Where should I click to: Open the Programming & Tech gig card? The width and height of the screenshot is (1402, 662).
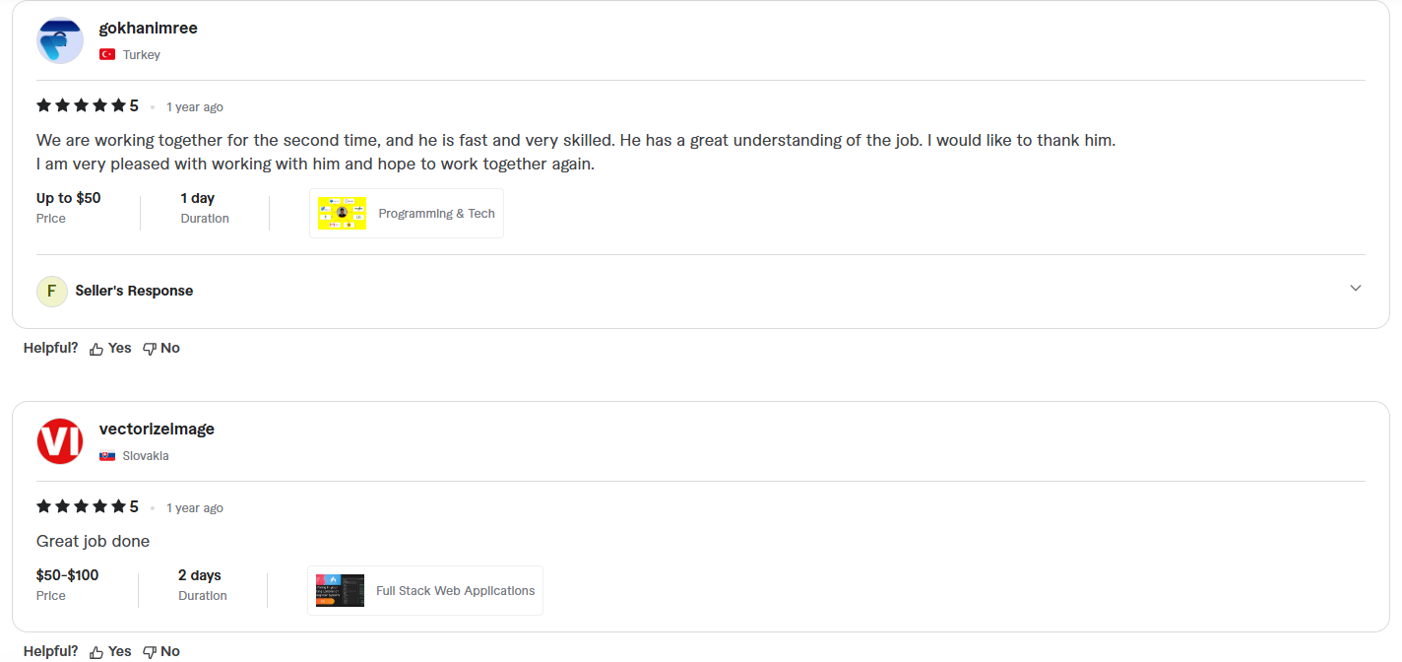(x=407, y=213)
